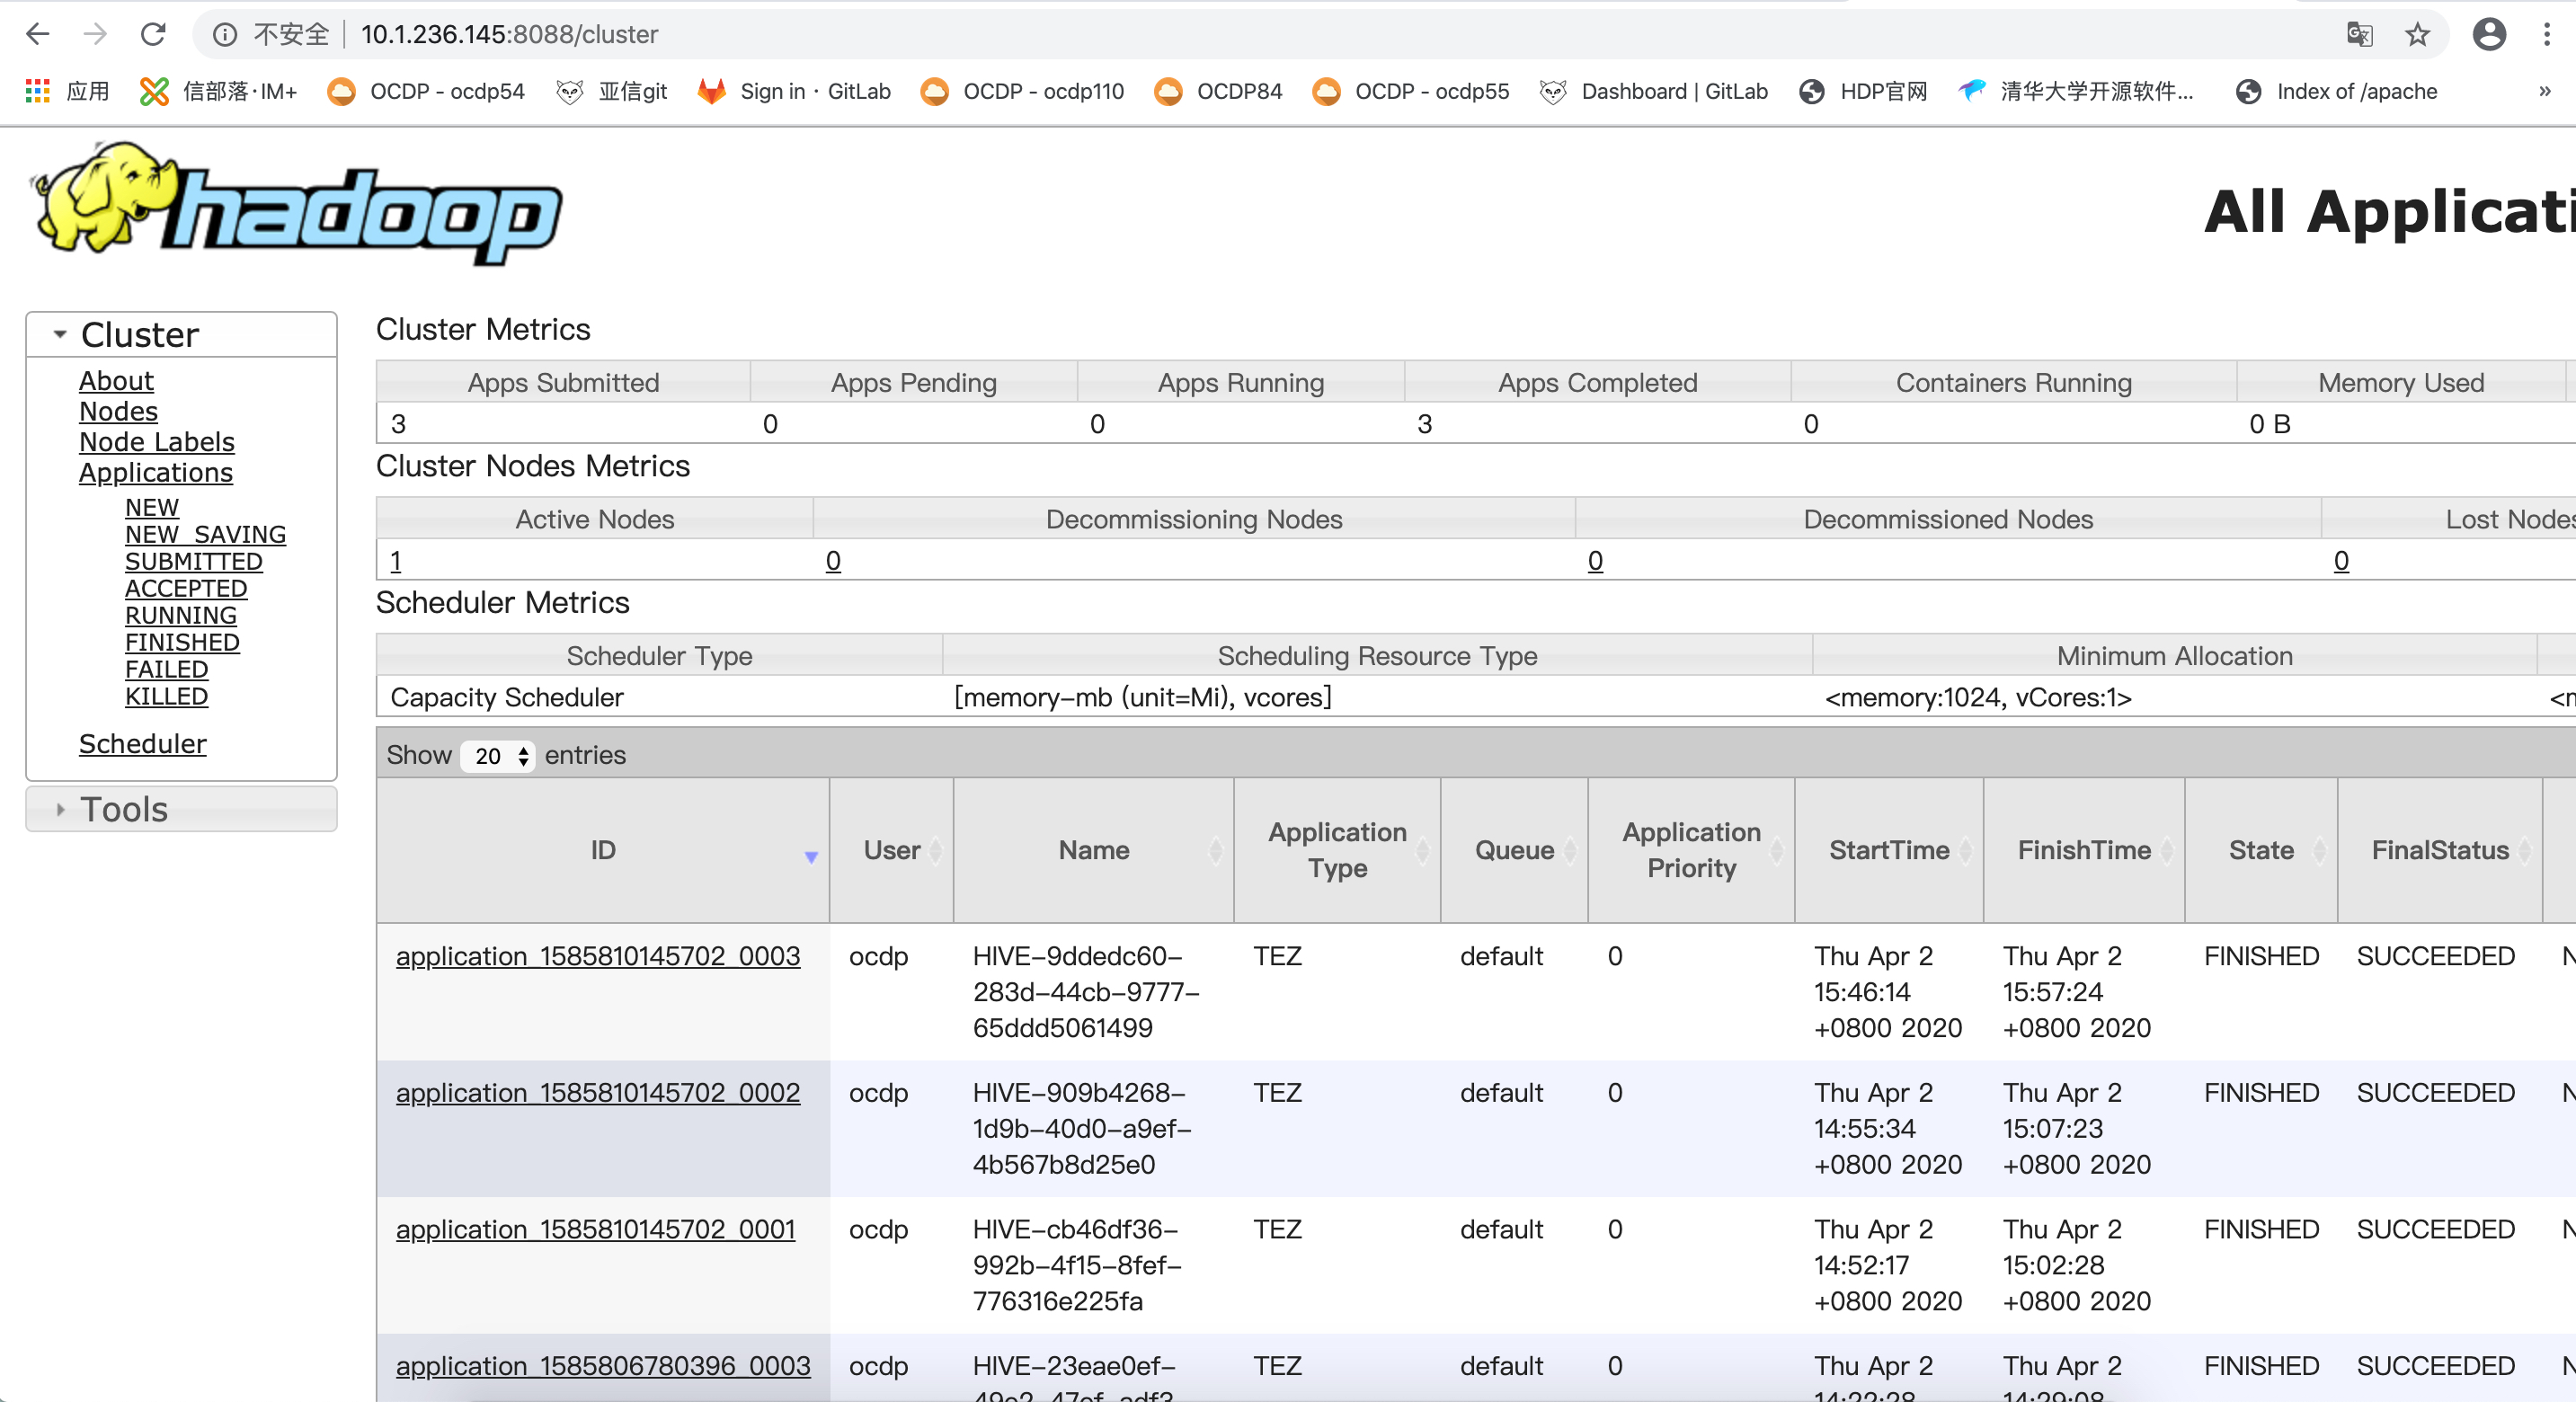Click the browser forward arrow
Viewport: 2576px width, 1402px height.
[x=95, y=34]
